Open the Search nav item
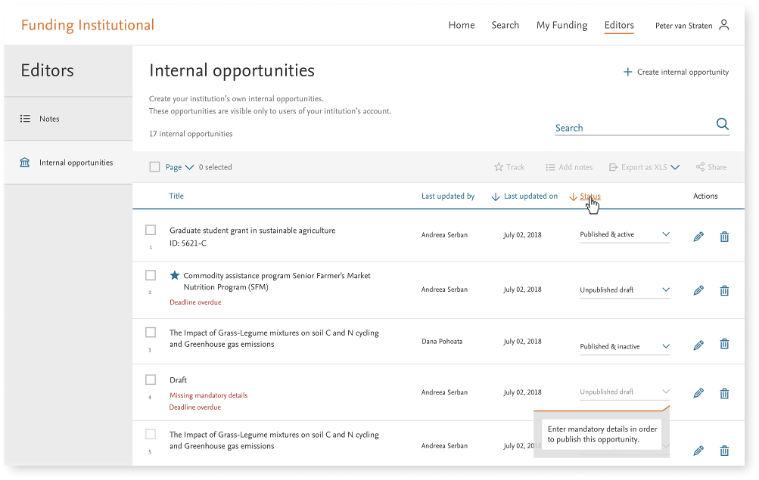 (505, 25)
